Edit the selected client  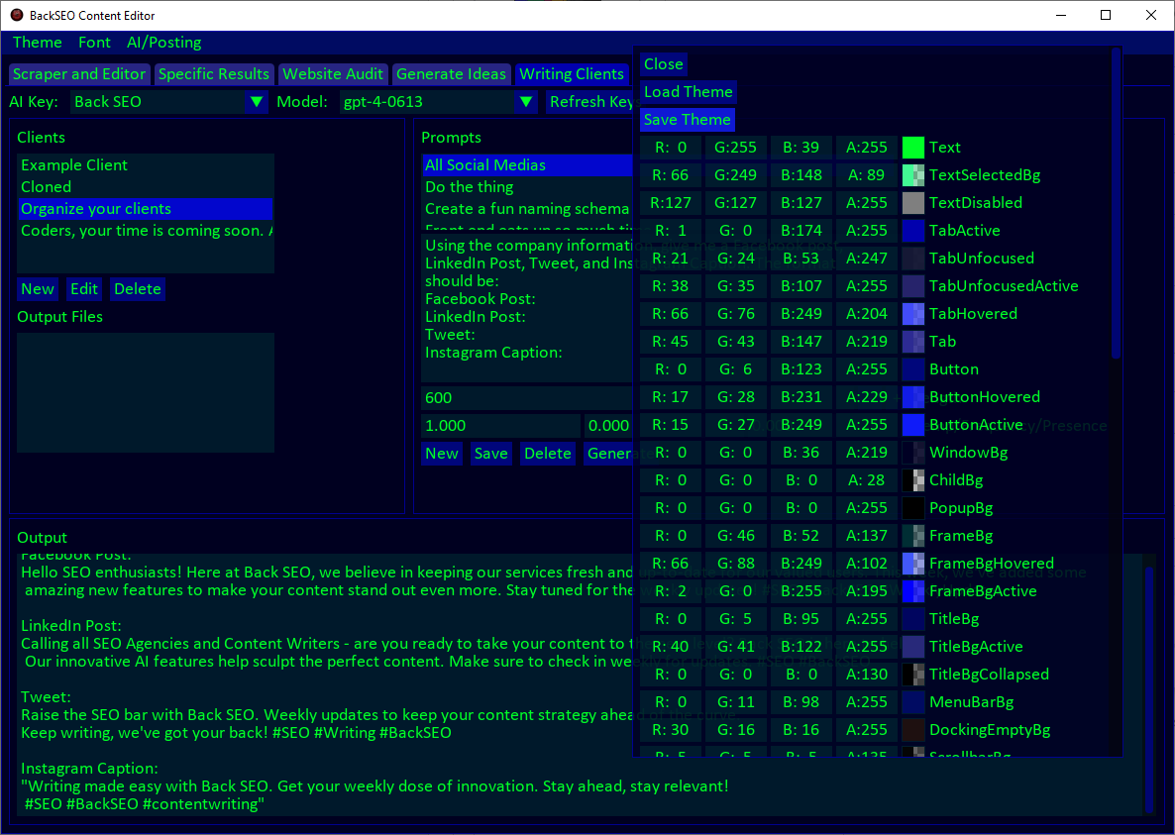pos(84,289)
